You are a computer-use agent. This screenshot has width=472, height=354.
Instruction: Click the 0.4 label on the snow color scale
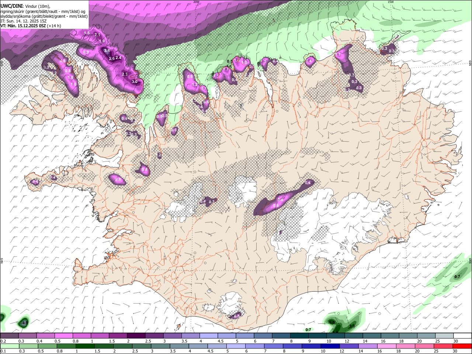[39, 341]
